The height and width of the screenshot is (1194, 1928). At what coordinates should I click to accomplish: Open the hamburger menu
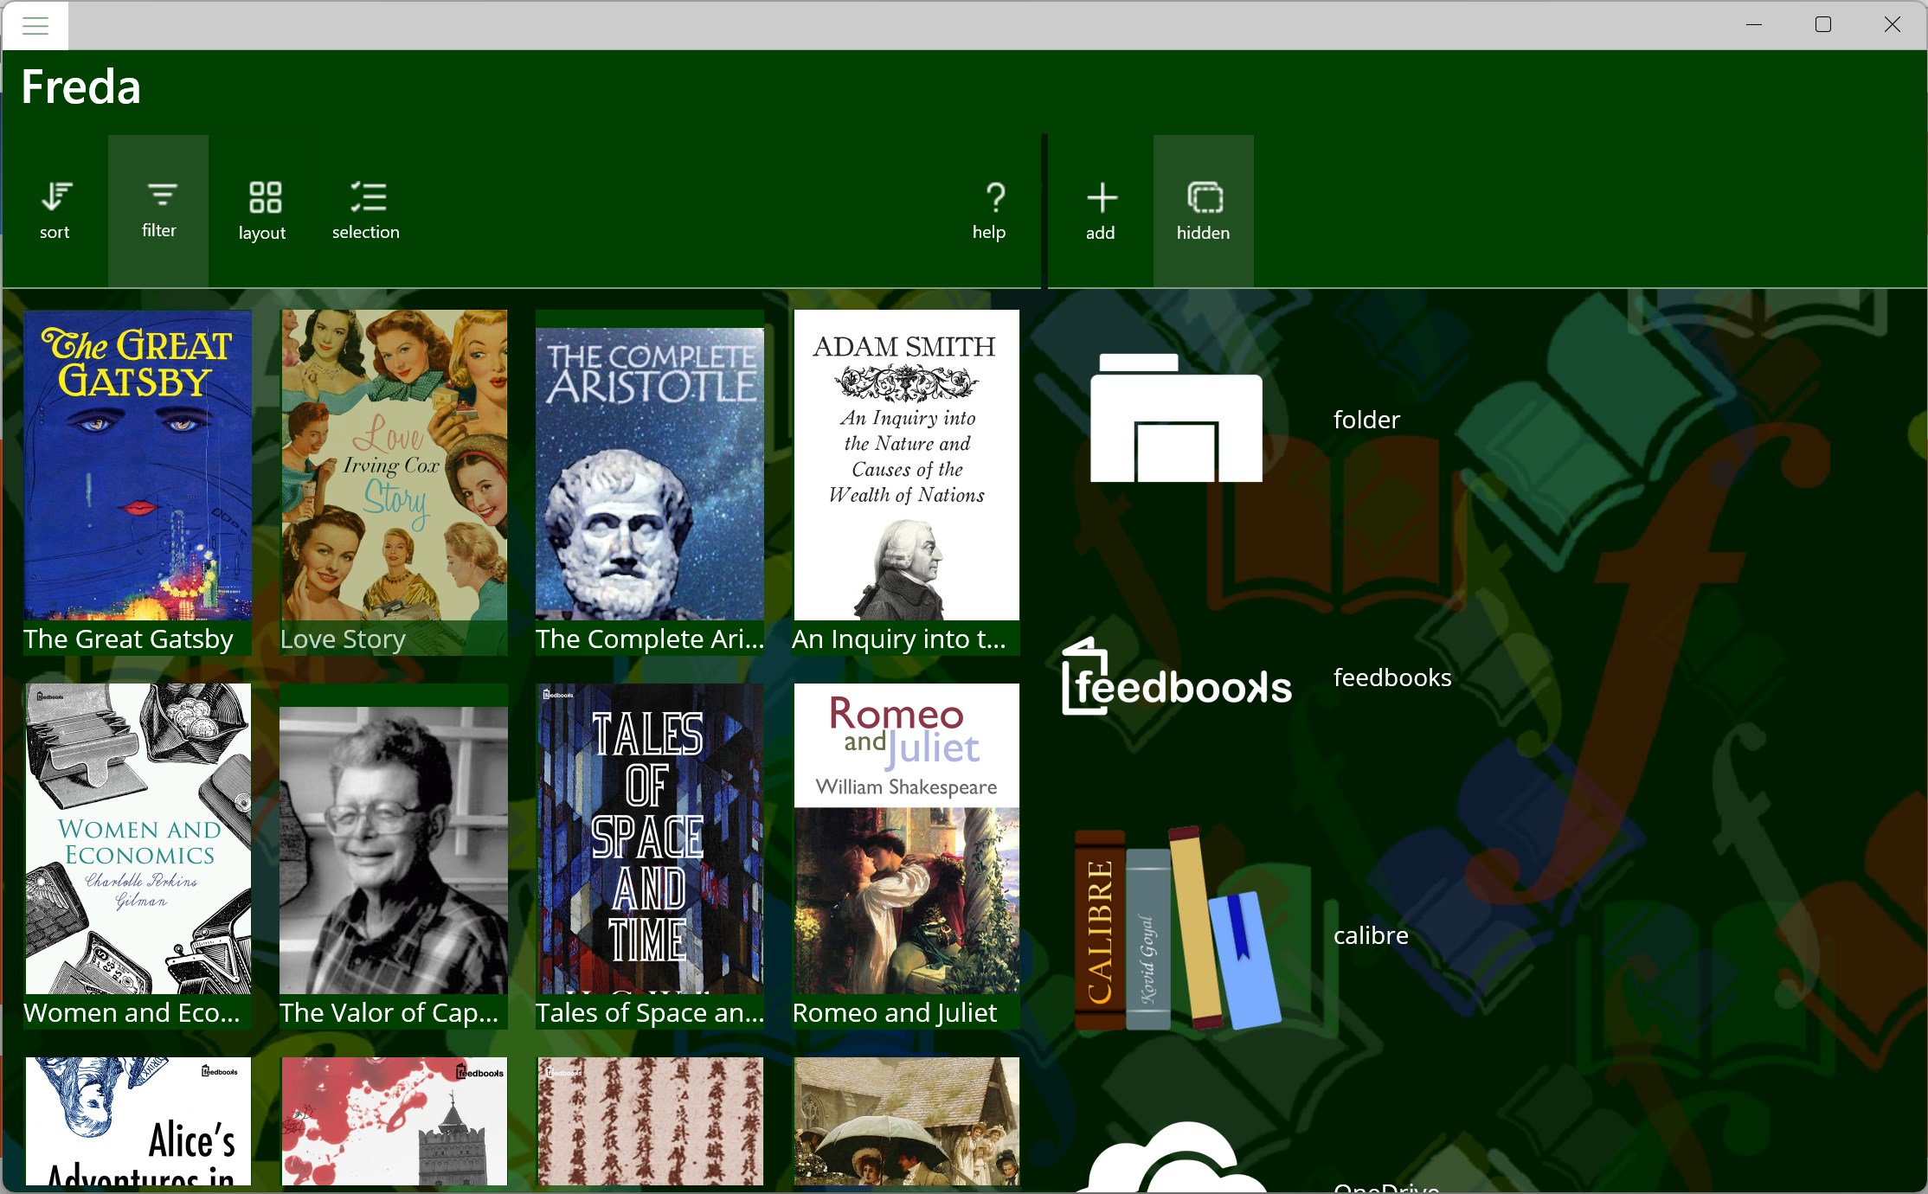pos(35,25)
